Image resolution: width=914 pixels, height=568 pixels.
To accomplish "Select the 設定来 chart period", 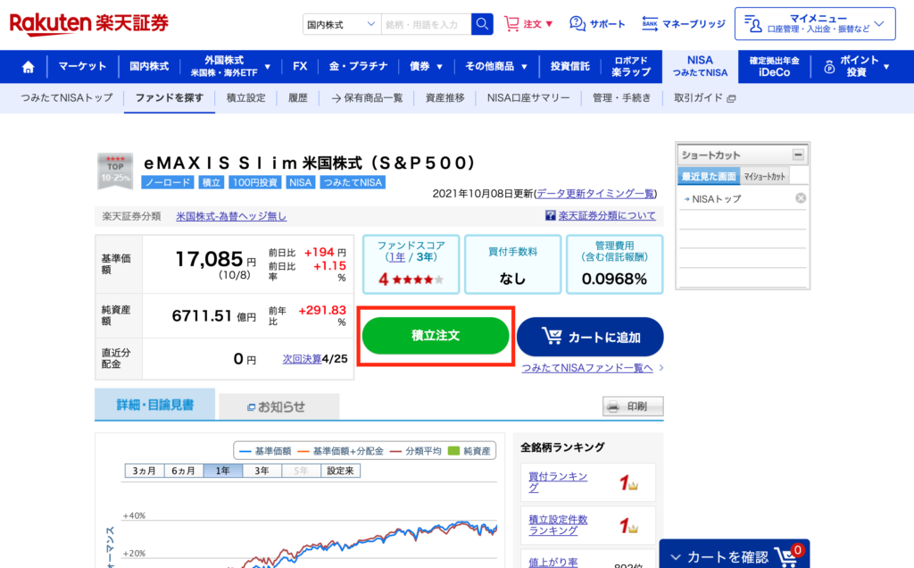I will (340, 471).
